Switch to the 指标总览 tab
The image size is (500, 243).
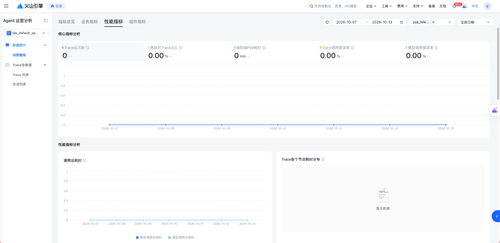67,22
